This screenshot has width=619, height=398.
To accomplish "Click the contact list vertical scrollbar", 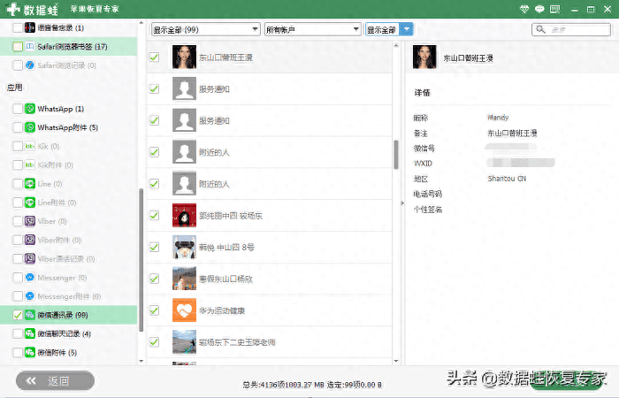I will click(x=396, y=153).
